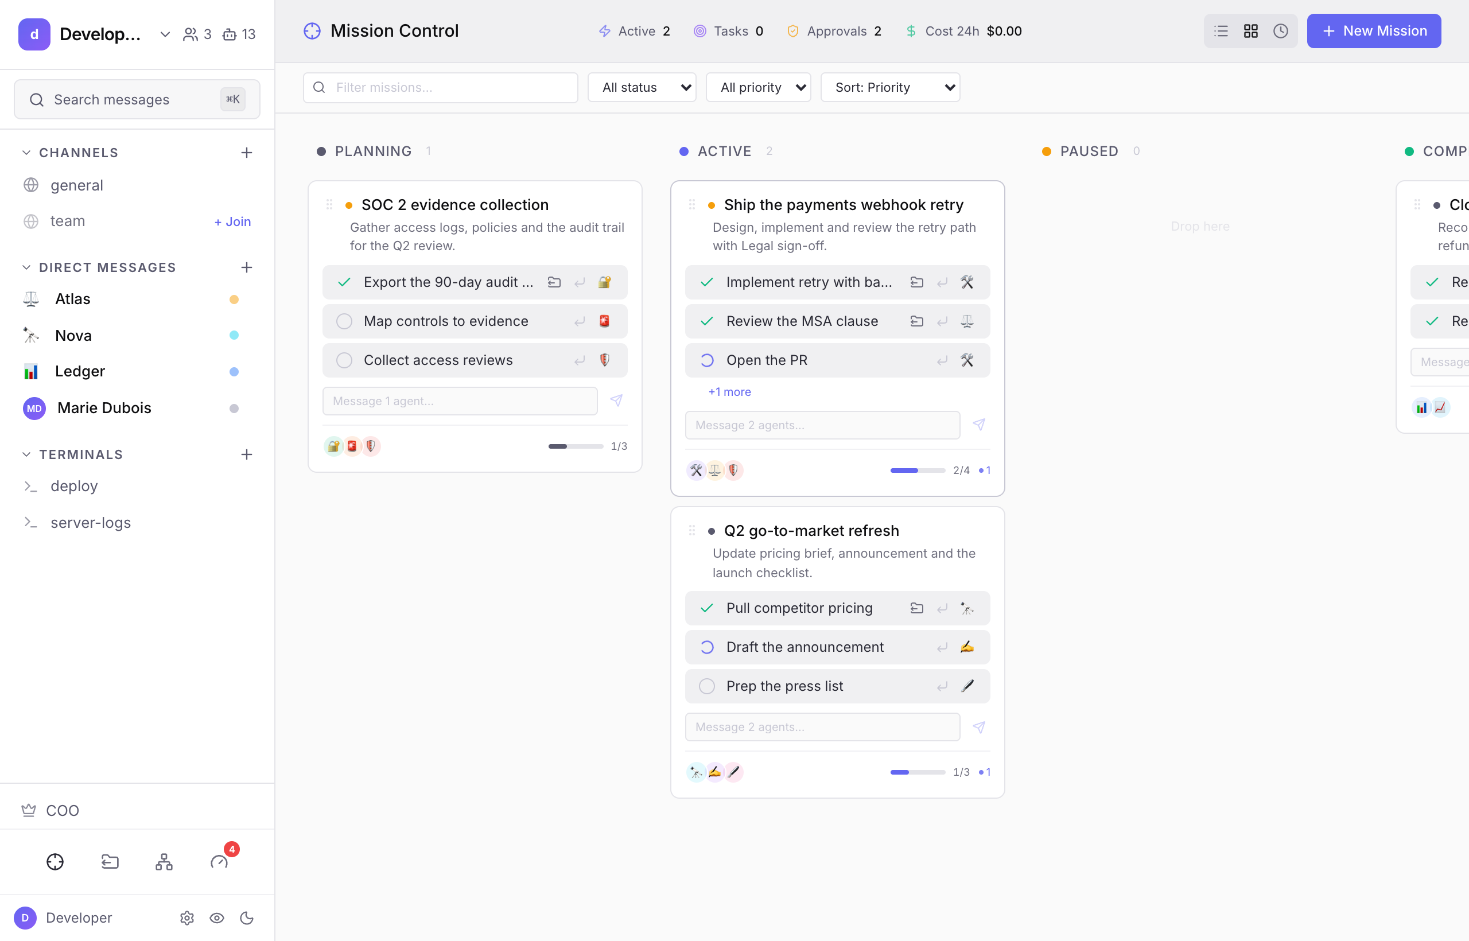Open the All priority dropdown
Viewport: 1469px width, 941px height.
pyautogui.click(x=759, y=87)
